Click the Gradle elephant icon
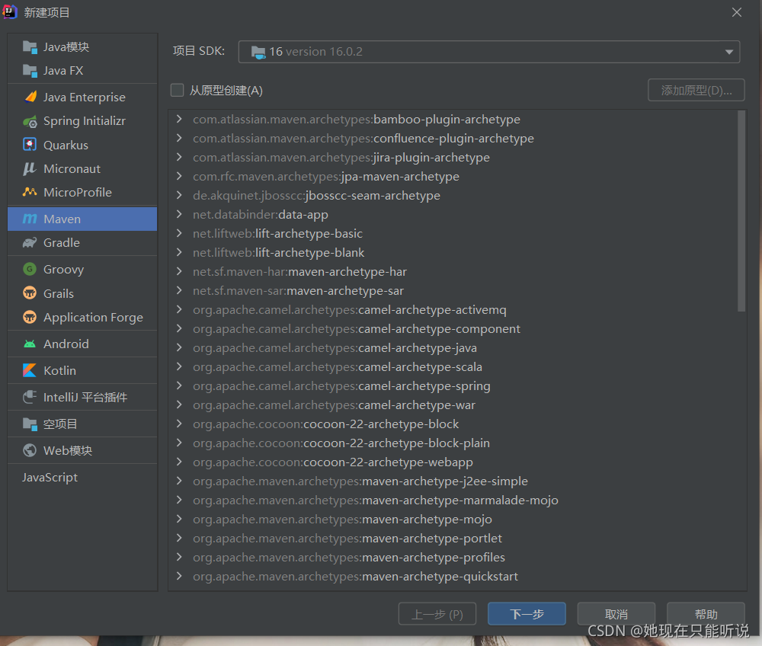The image size is (762, 646). point(30,242)
